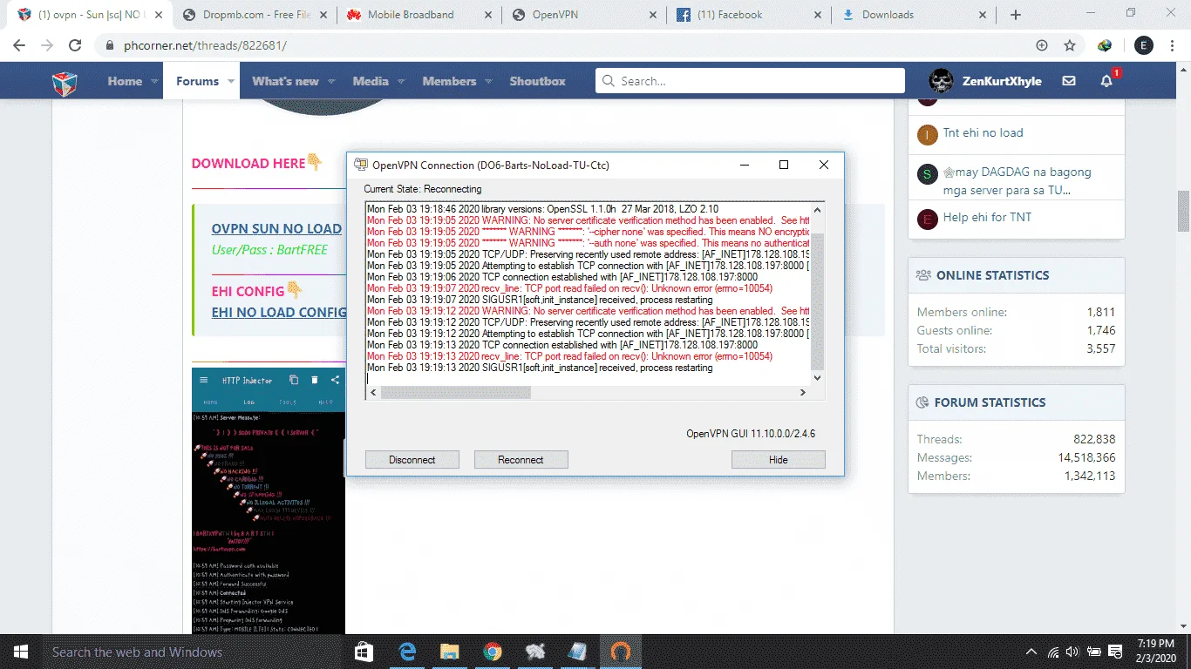The height and width of the screenshot is (669, 1191).
Task: Click the browser address bar URL
Action: tap(203, 45)
